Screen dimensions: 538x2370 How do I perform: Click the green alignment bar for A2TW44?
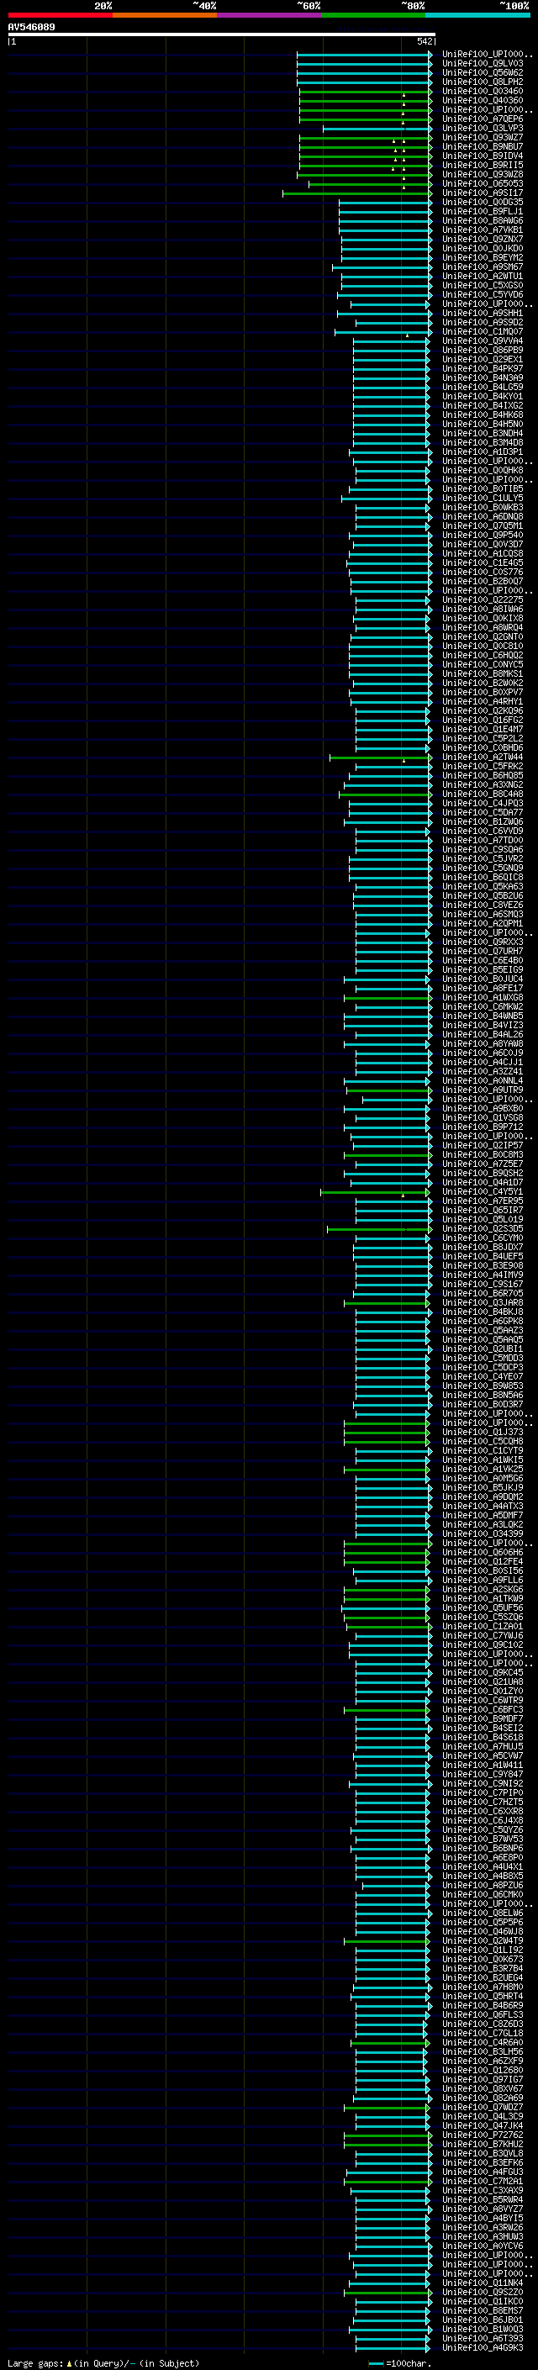pyautogui.click(x=381, y=757)
